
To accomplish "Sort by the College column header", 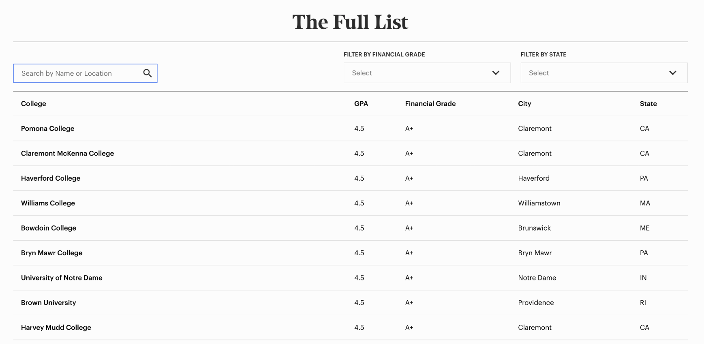I will (34, 104).
